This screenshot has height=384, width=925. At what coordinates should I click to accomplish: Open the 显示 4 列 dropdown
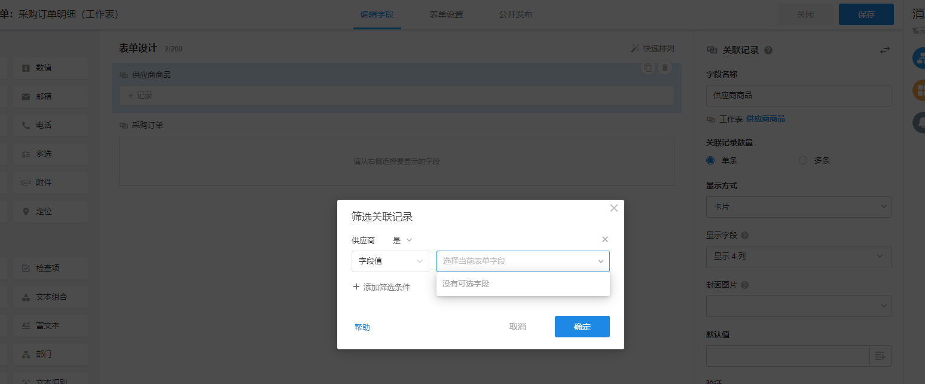(x=798, y=256)
